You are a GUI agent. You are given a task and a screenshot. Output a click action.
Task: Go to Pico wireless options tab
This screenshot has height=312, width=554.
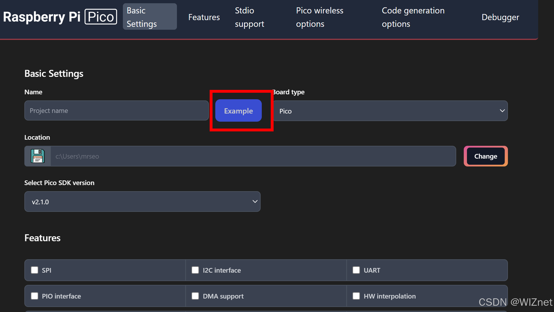tap(320, 17)
